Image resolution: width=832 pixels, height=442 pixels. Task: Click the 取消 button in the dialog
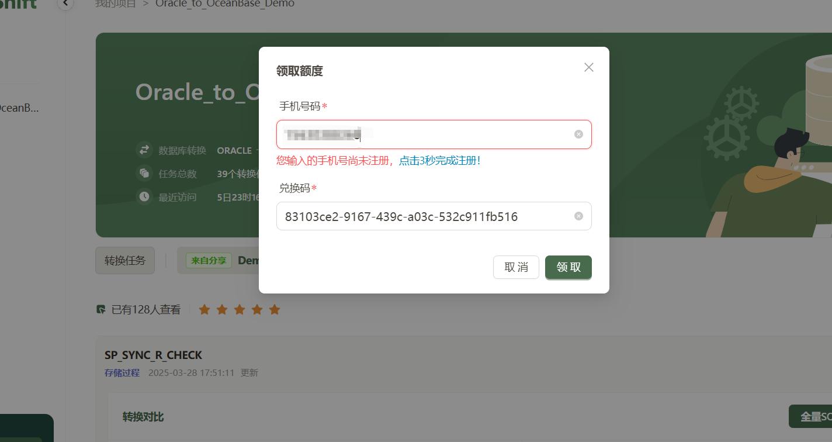pos(516,267)
